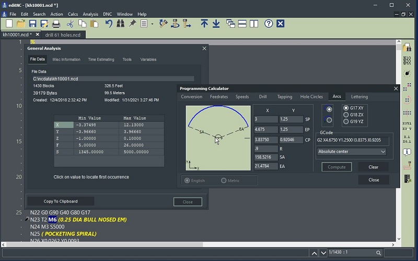This screenshot has width=418, height=261.
Task: Click the rotate points icon in right sidebar
Action: click(407, 100)
